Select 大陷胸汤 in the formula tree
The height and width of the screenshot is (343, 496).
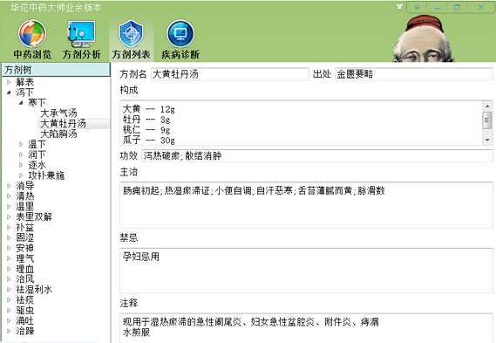pos(58,134)
